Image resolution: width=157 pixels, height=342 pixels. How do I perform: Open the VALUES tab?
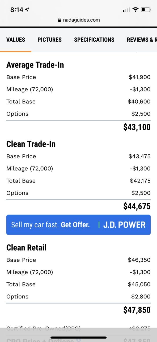[16, 40]
